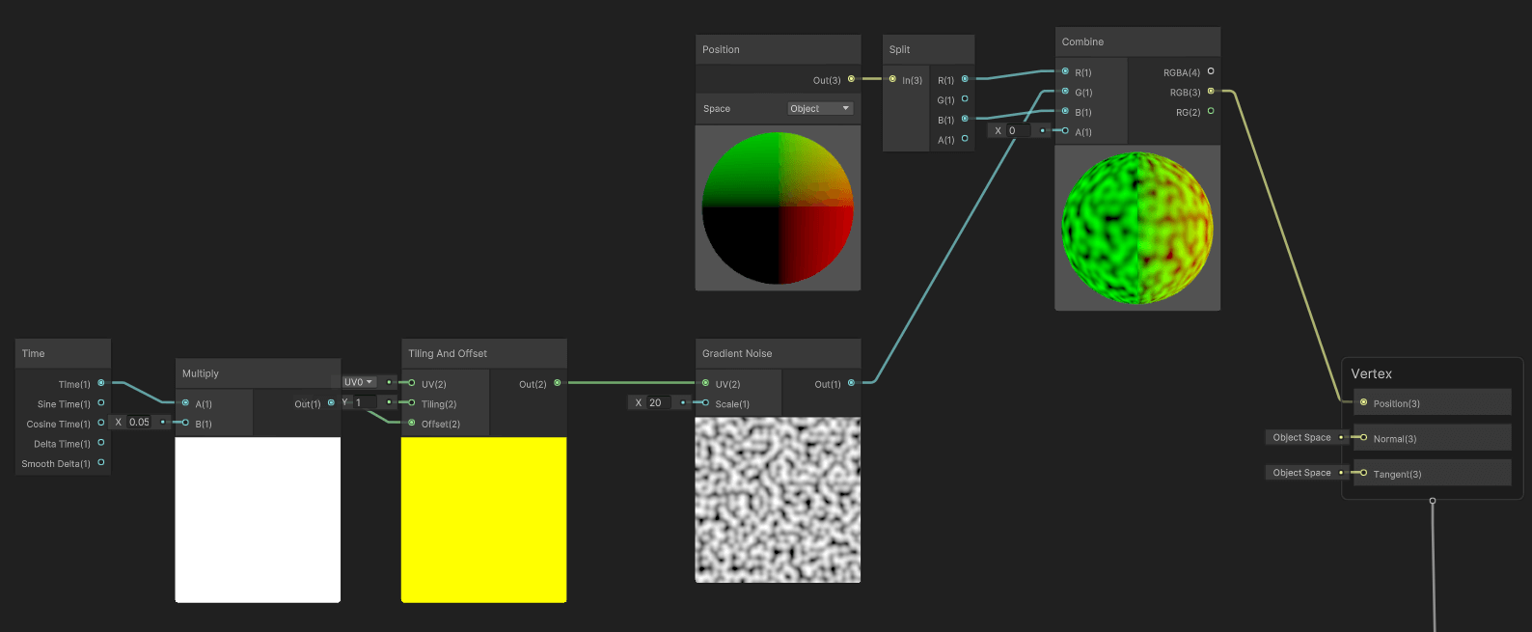Click the Position node sphere preview
Image resolution: width=1532 pixels, height=632 pixels.
click(x=778, y=208)
